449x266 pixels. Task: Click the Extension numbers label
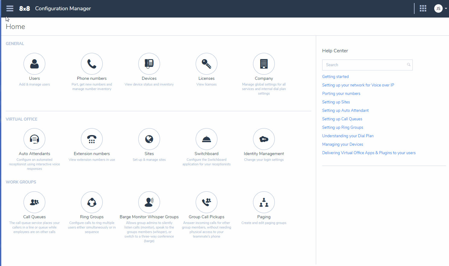click(92, 154)
